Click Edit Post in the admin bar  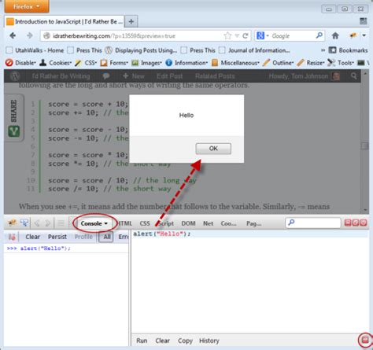(169, 76)
